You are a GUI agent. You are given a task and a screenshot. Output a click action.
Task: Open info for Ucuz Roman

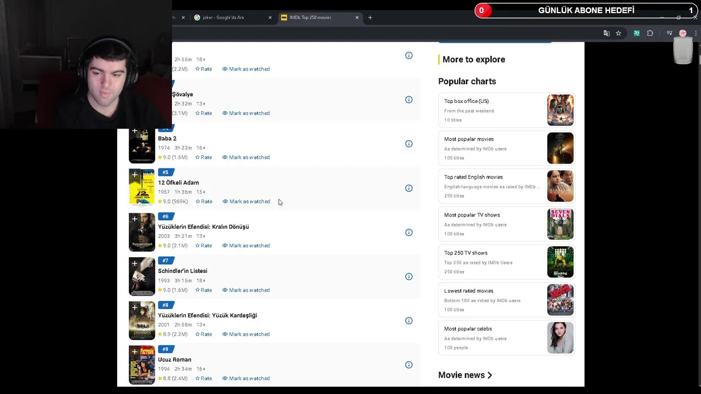click(x=409, y=365)
